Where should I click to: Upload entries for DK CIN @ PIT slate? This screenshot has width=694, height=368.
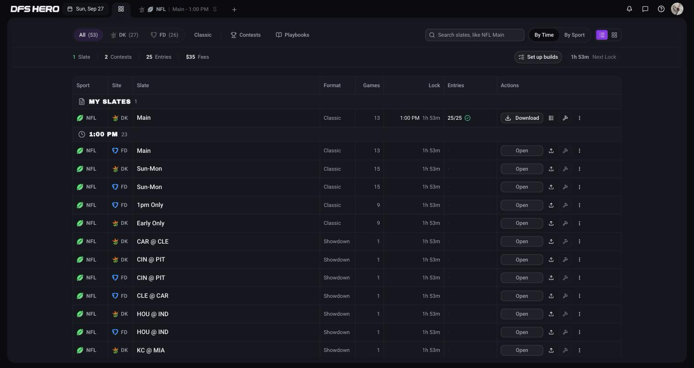pyautogui.click(x=551, y=260)
